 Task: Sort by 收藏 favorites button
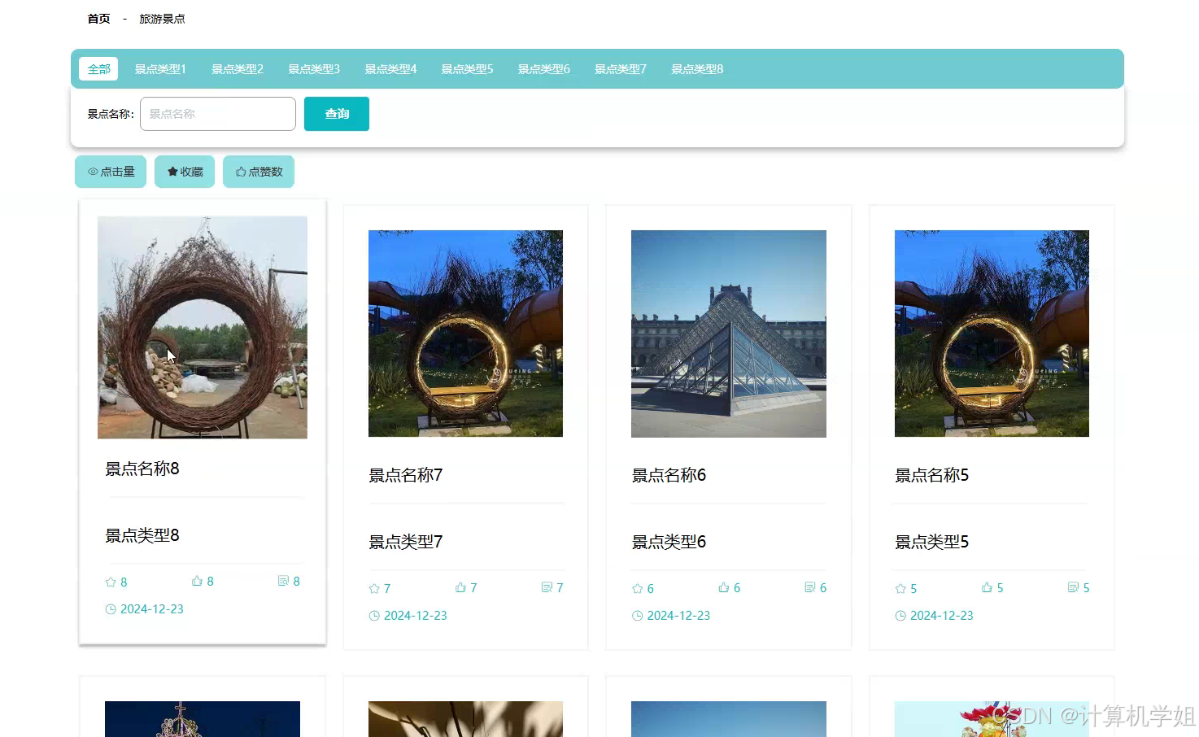[x=185, y=172]
